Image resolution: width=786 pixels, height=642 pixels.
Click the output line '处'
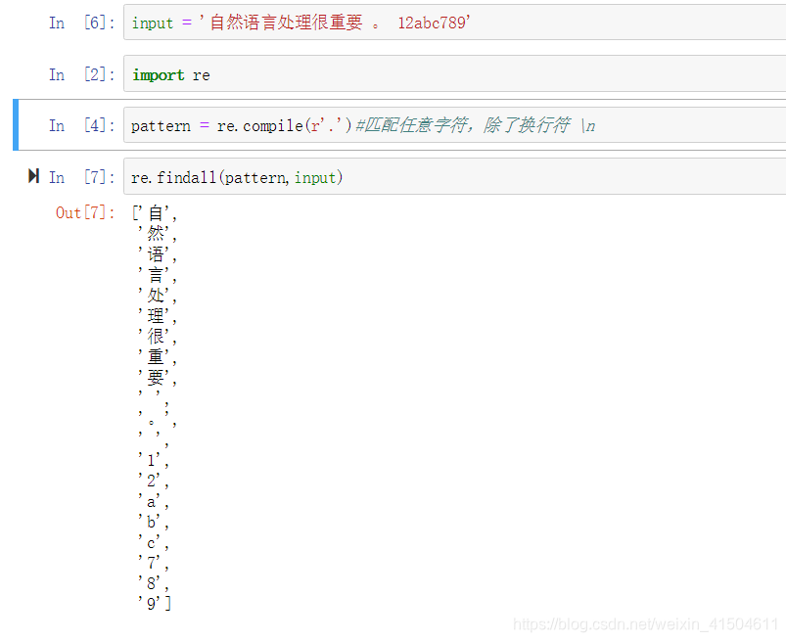pos(158,295)
